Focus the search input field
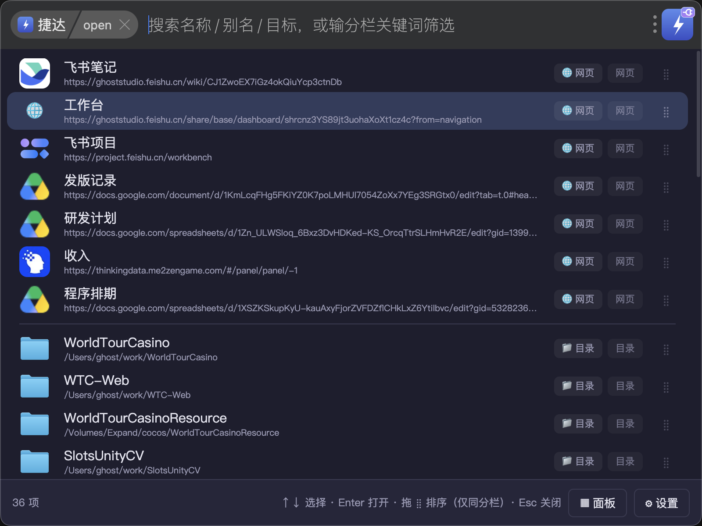 coord(395,25)
